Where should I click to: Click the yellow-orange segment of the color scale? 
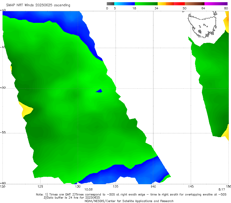[165, 4]
